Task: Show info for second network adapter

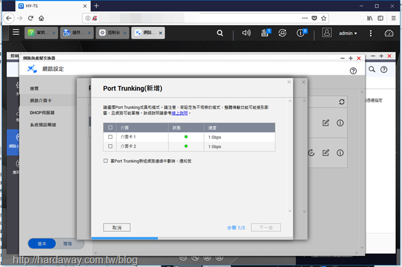Action: tap(340, 153)
